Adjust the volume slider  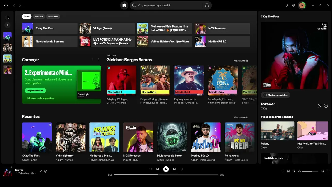coord(310,171)
